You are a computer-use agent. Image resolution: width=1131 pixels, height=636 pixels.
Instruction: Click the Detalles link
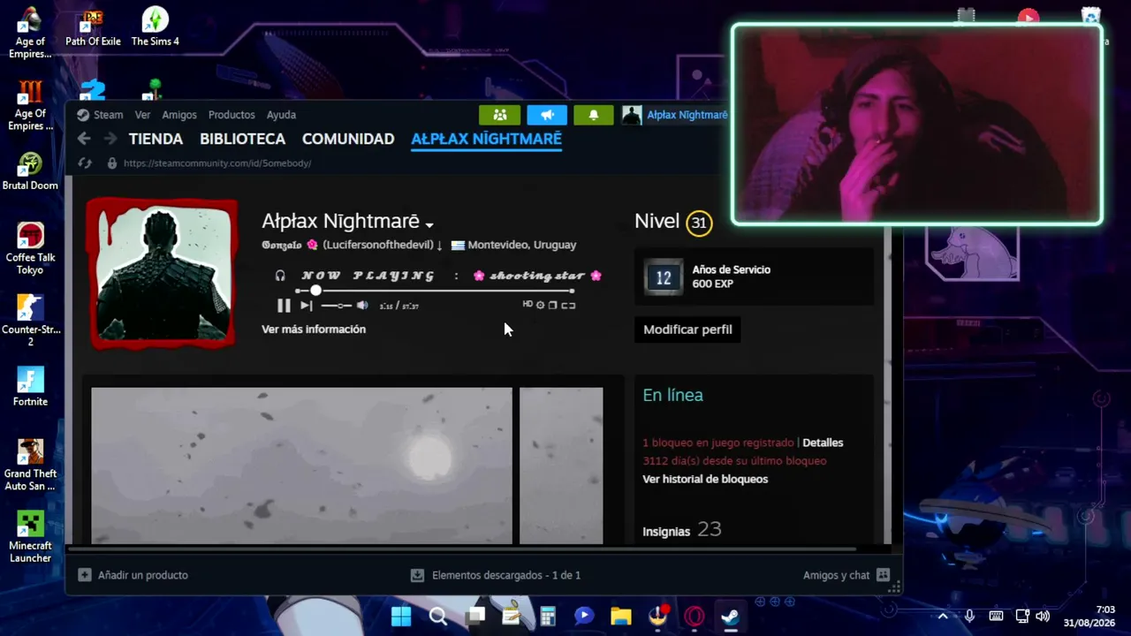pos(823,443)
